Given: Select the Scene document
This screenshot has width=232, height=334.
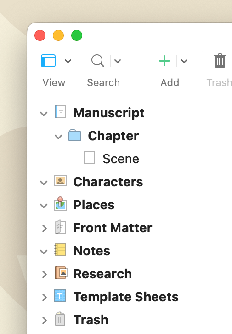Looking at the screenshot, I should (x=121, y=159).
